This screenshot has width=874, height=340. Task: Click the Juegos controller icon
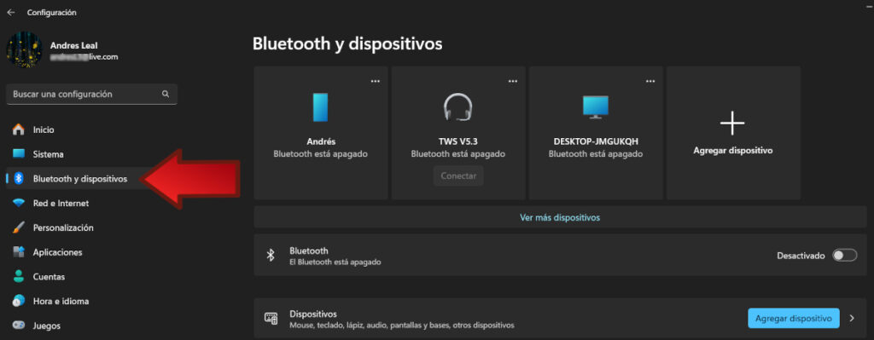click(19, 326)
